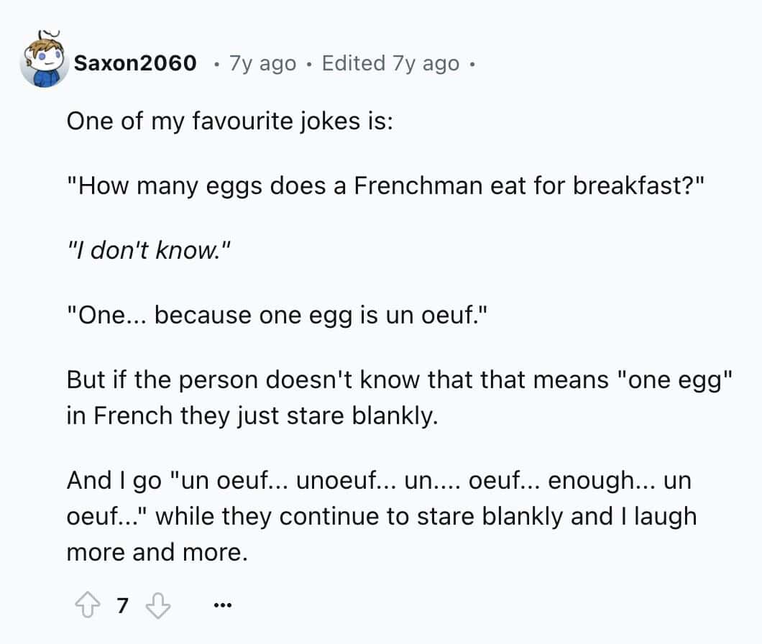The height and width of the screenshot is (644, 762).
Task: Downvote the egg joke comment
Action: click(157, 607)
